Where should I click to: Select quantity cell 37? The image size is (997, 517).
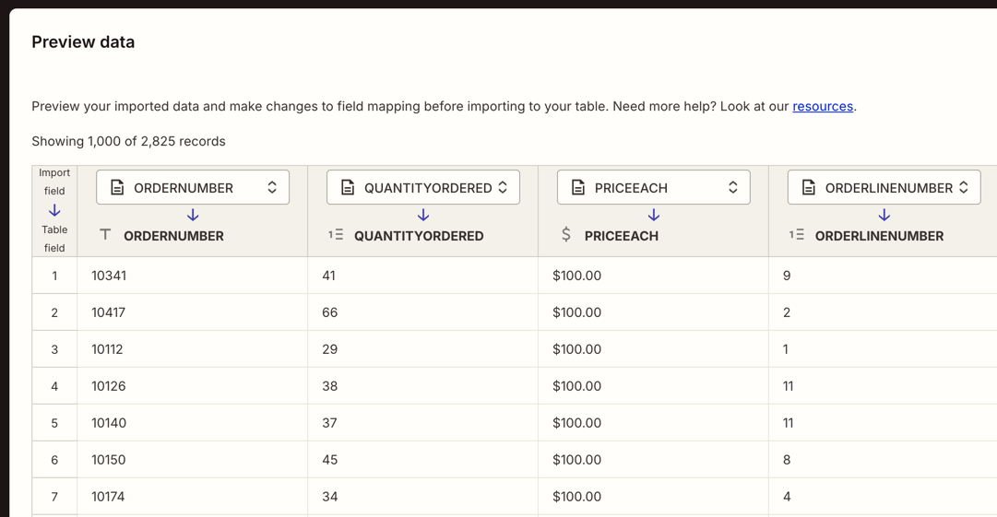click(x=422, y=423)
